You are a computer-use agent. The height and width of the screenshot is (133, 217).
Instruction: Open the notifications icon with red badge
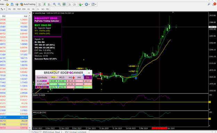(214, 4)
